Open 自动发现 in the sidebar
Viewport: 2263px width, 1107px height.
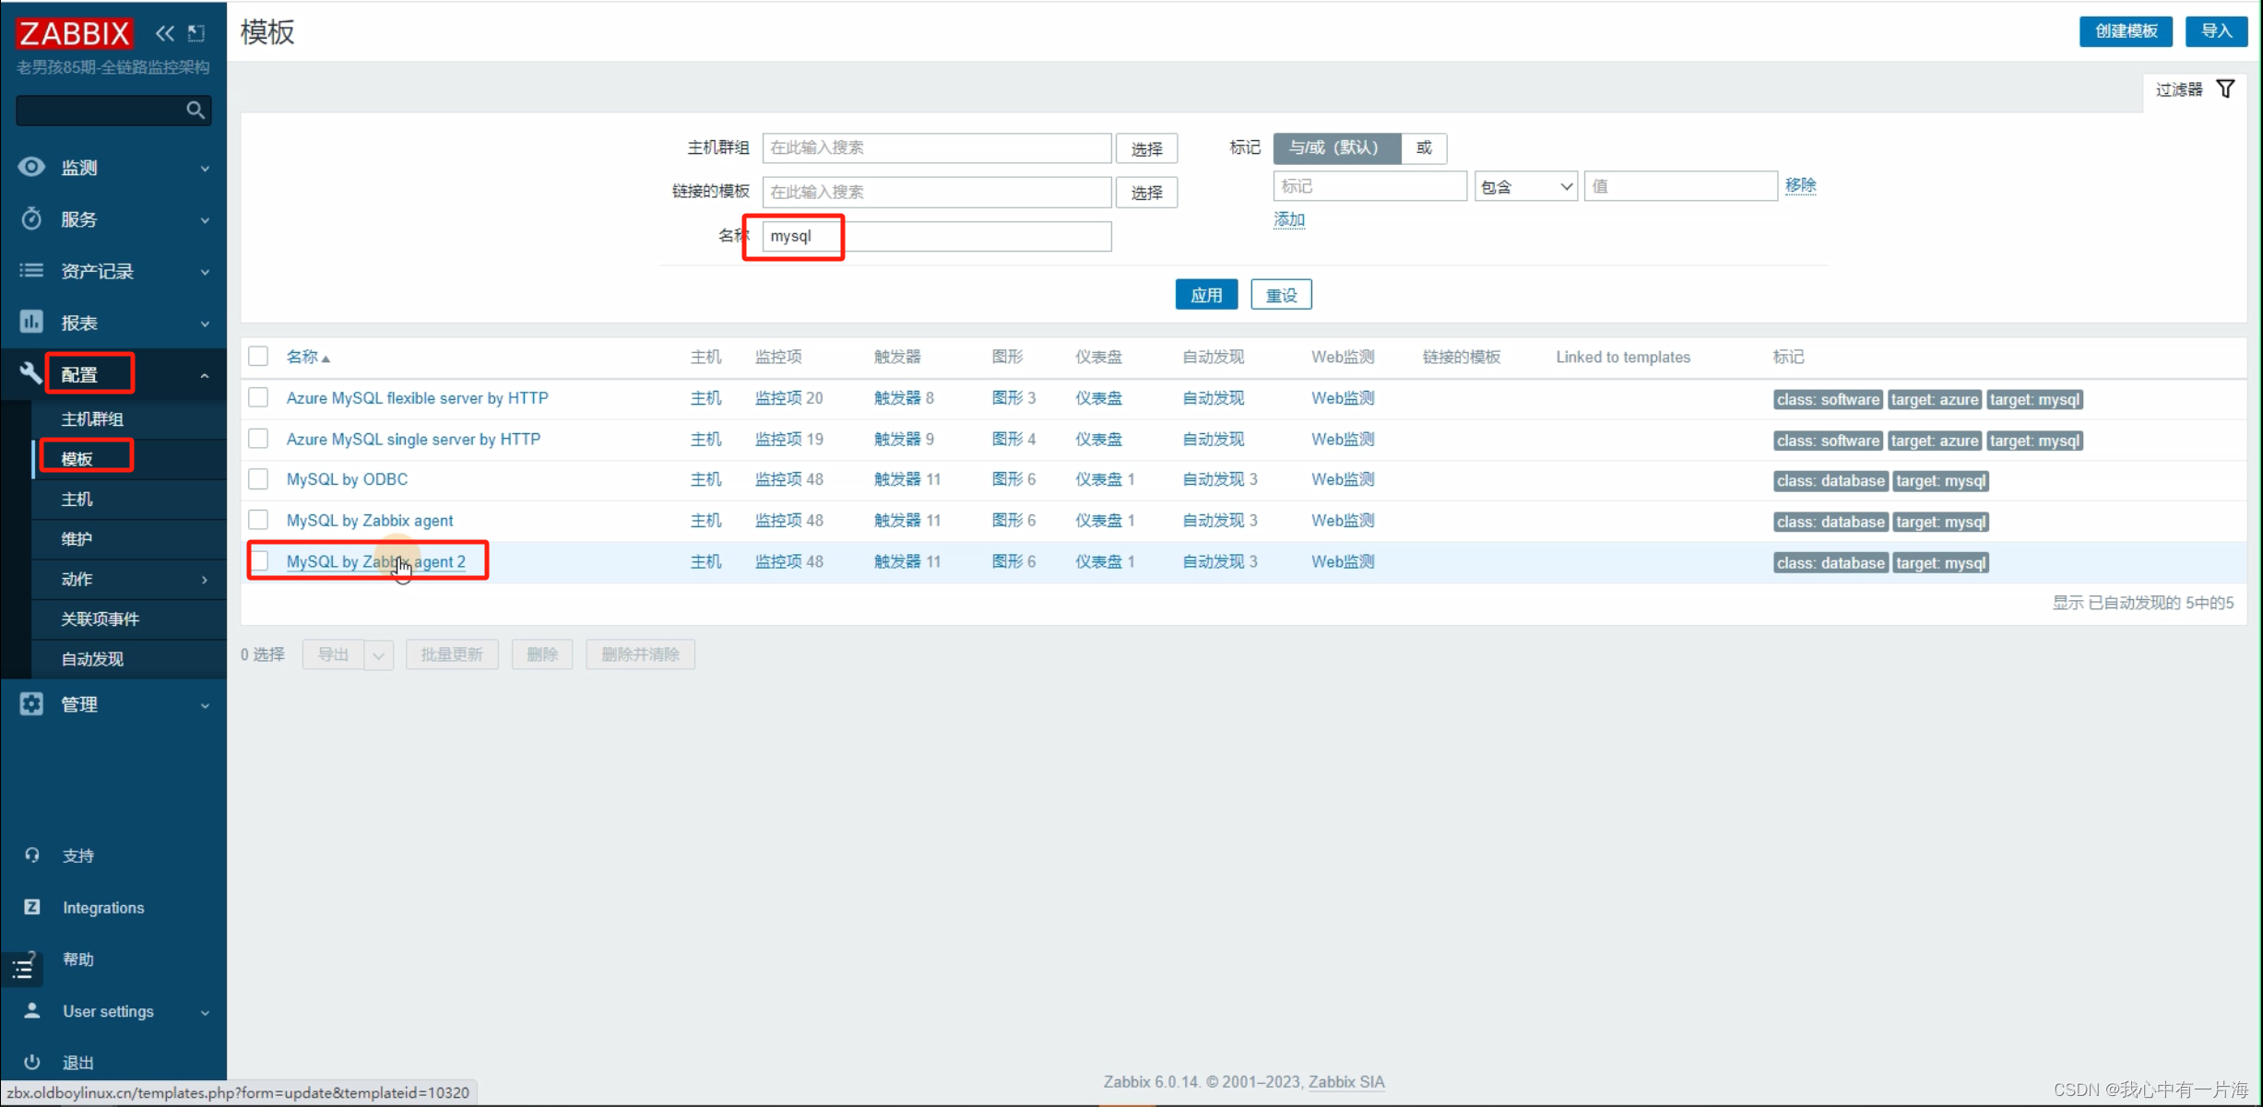92,659
